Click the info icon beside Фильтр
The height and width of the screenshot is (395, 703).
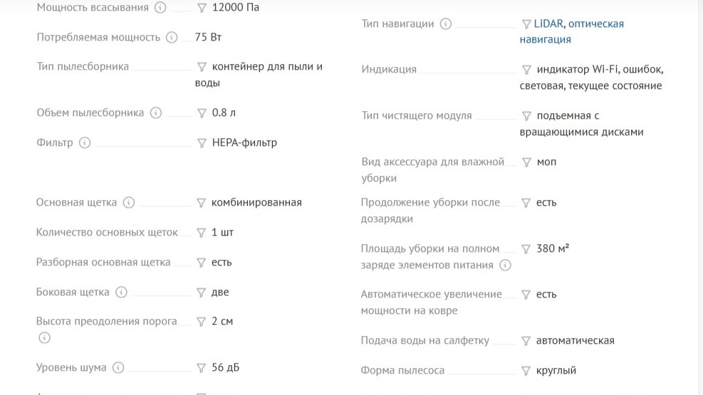pyautogui.click(x=85, y=143)
